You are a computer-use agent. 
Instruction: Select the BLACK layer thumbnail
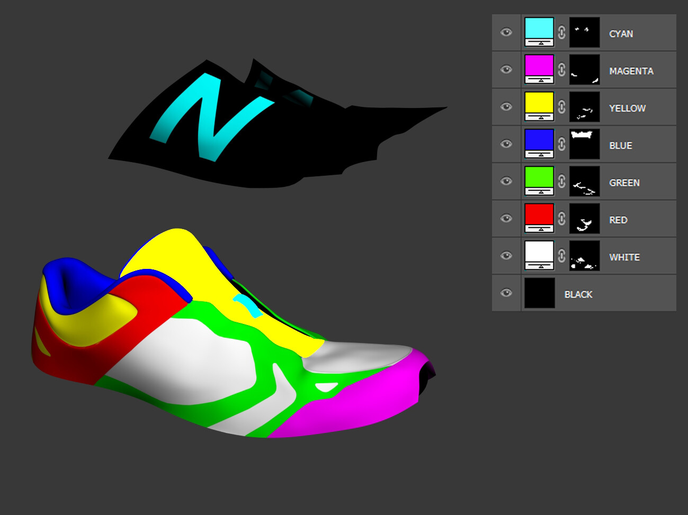click(x=539, y=293)
